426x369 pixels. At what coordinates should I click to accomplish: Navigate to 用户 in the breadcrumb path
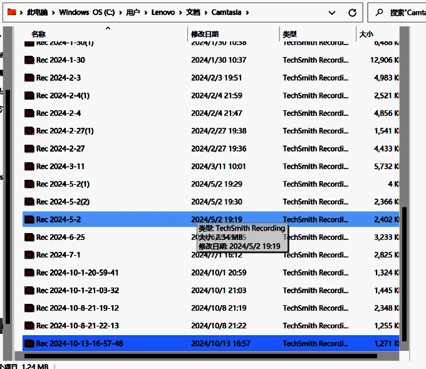point(133,13)
